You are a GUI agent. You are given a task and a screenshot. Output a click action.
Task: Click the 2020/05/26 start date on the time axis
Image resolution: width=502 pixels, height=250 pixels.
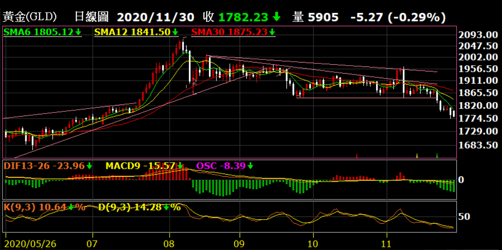tap(30, 244)
